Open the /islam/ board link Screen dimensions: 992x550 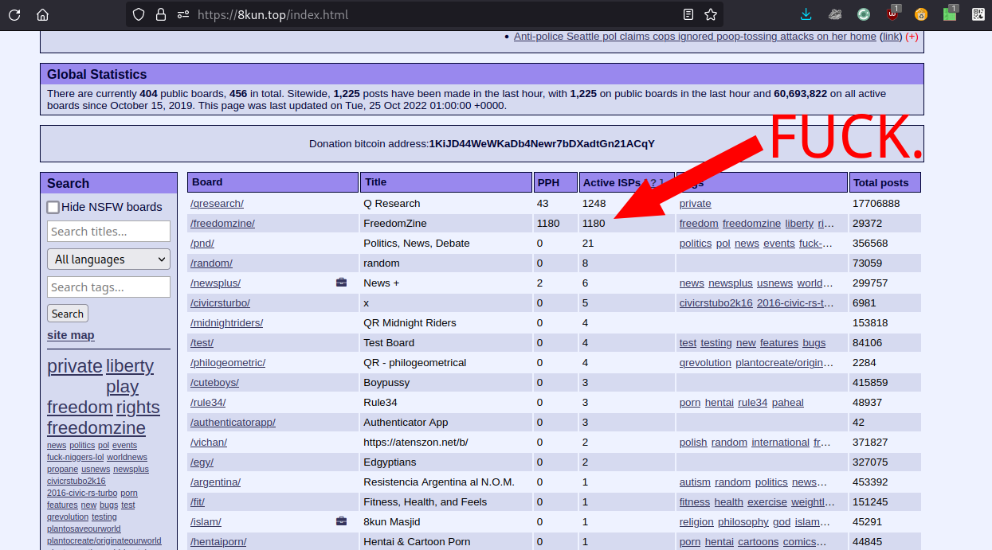[206, 522]
